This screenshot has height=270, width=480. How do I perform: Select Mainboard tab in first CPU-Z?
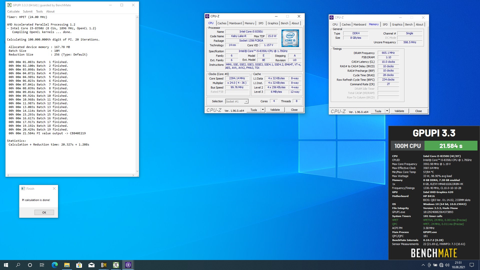click(x=235, y=23)
